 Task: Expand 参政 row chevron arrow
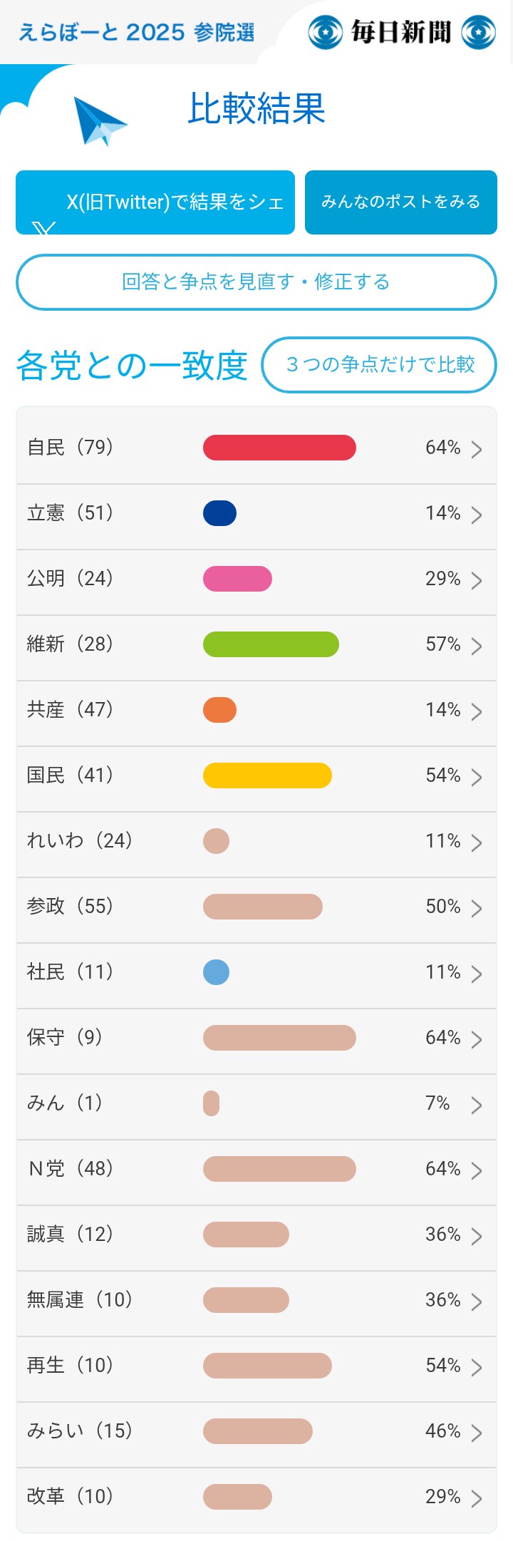pyautogui.click(x=477, y=908)
